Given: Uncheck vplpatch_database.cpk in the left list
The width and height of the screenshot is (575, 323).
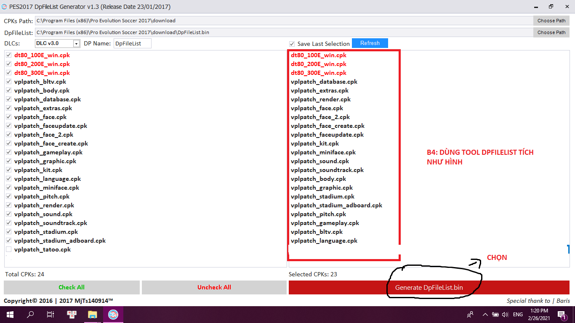Looking at the screenshot, I should pos(8,99).
